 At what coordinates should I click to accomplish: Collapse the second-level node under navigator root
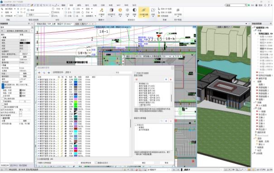coord(254,30)
